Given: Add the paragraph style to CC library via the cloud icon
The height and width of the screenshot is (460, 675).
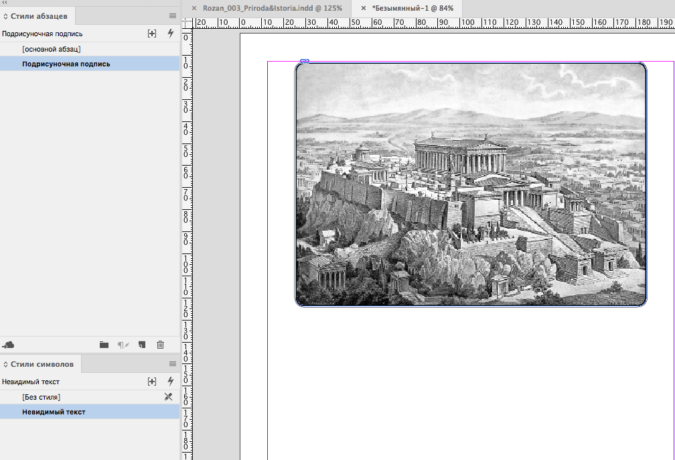Looking at the screenshot, I should tap(9, 345).
